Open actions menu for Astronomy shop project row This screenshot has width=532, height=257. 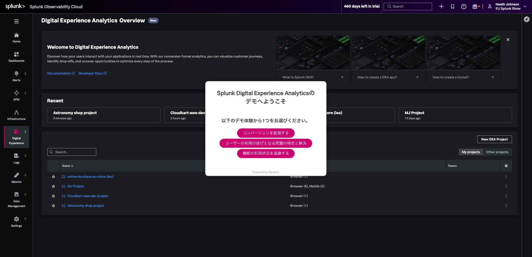[x=506, y=206]
